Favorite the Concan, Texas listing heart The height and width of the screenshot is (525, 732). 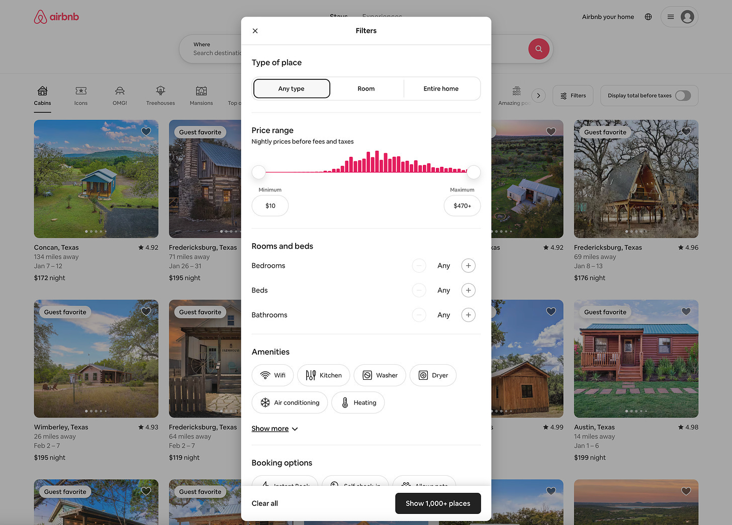click(146, 132)
